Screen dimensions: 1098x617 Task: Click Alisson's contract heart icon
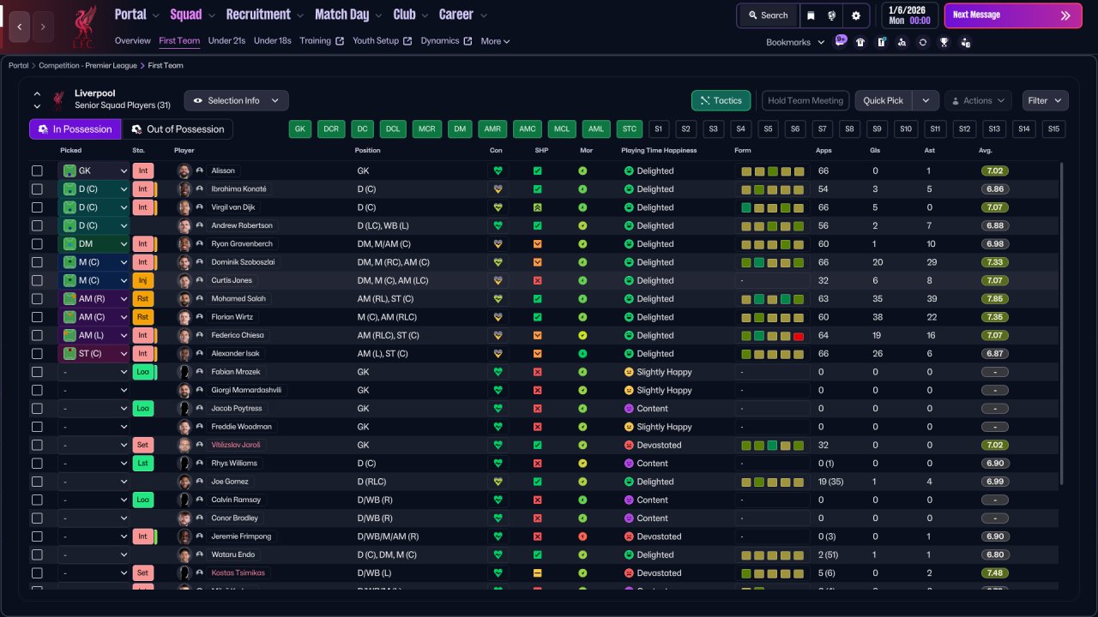497,171
